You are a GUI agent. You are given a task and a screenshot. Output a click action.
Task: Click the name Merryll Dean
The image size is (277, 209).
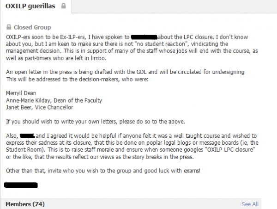click(x=21, y=93)
